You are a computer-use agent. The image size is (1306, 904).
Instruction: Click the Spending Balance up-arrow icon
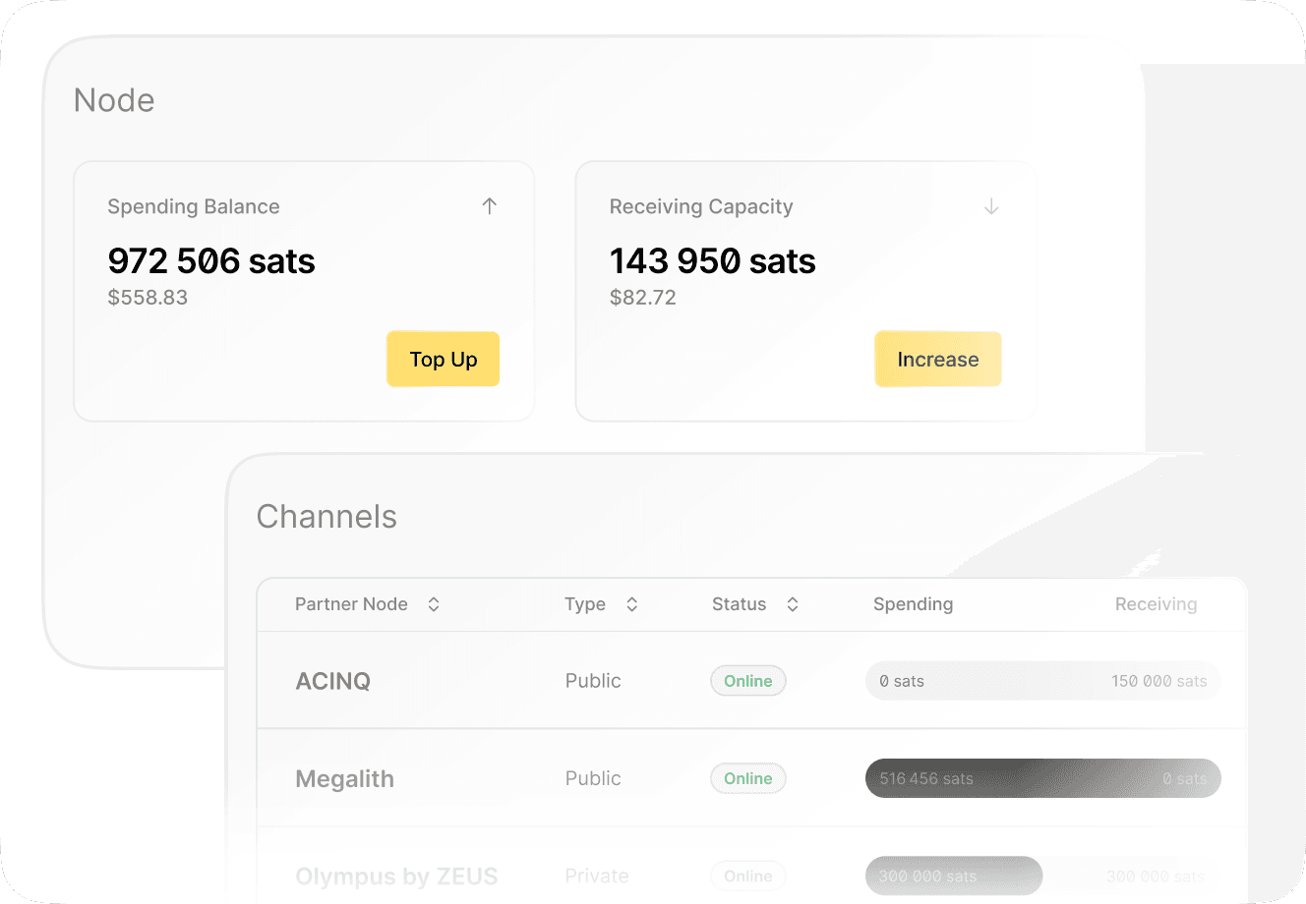coord(490,206)
